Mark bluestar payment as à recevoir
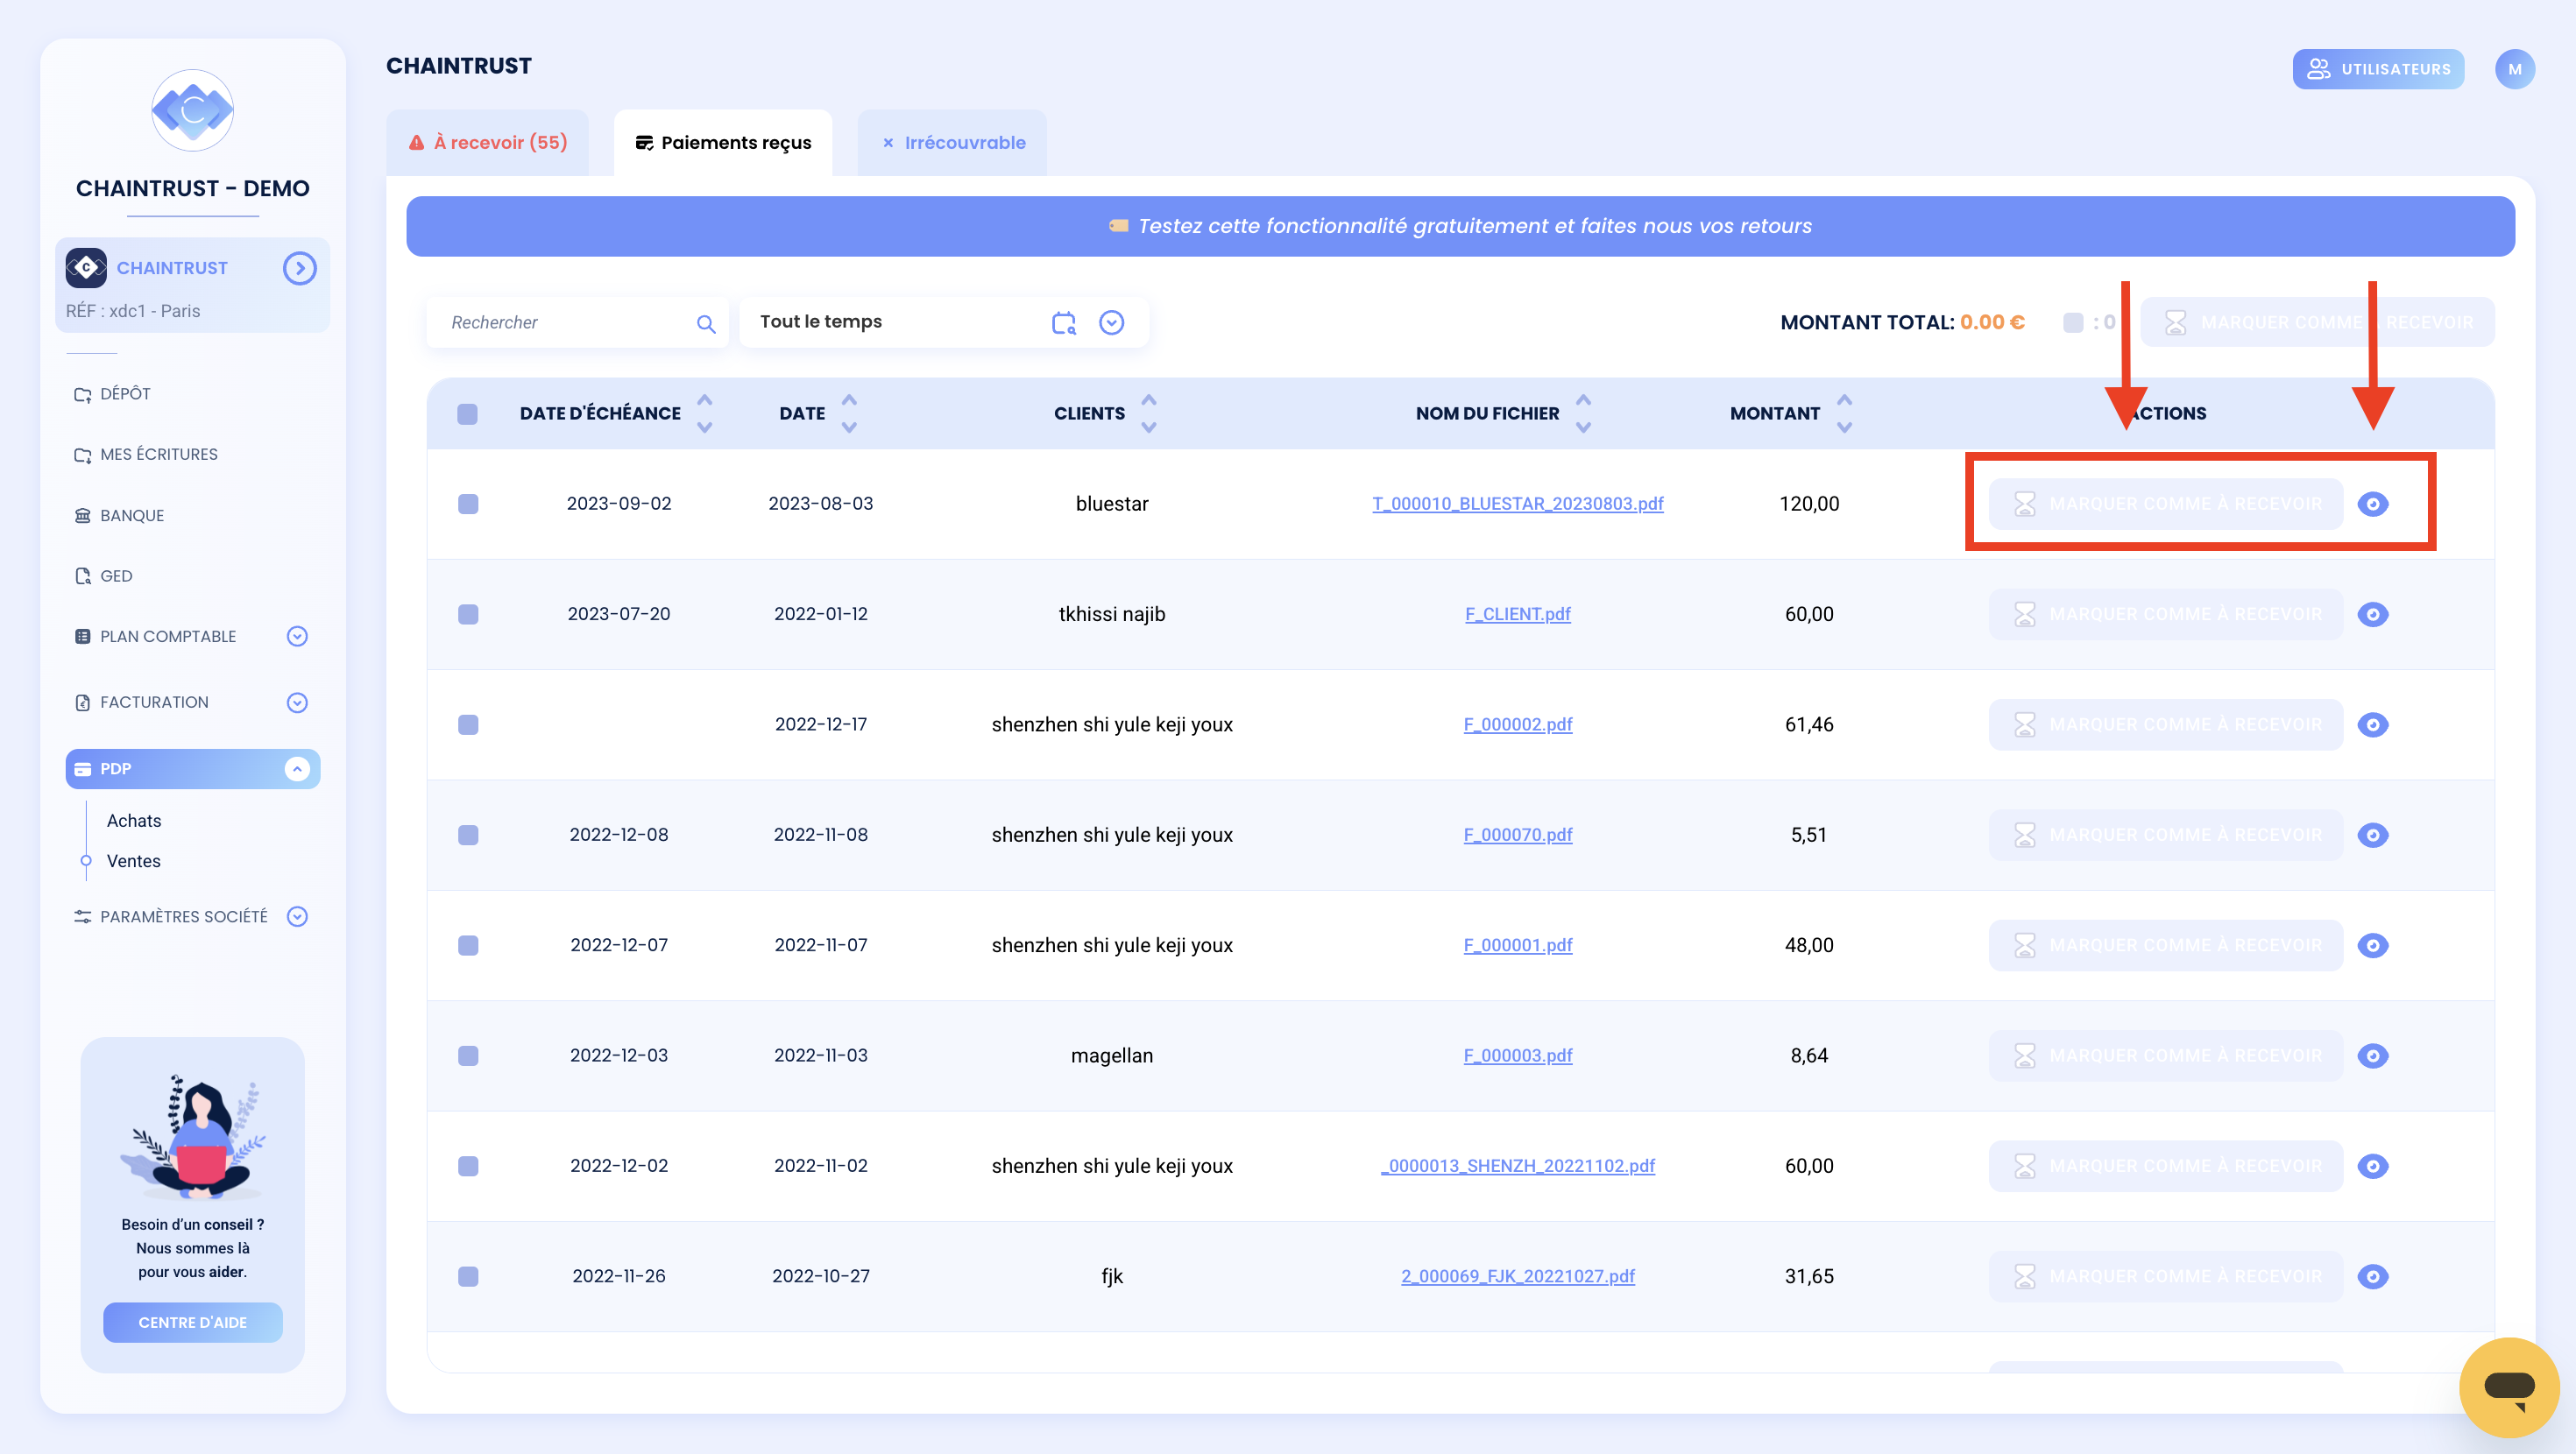2576x1454 pixels. coord(2165,504)
